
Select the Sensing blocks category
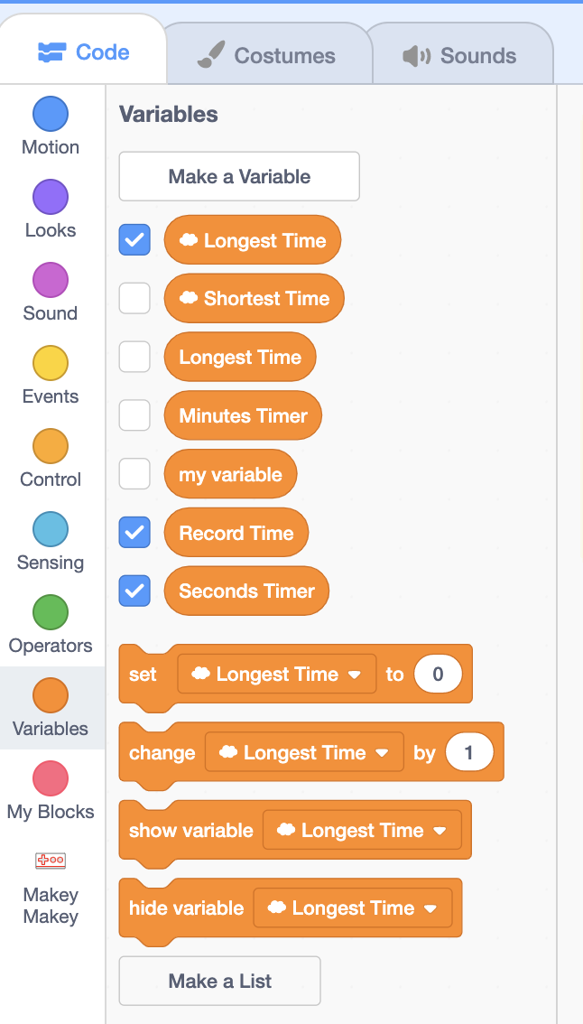click(51, 542)
